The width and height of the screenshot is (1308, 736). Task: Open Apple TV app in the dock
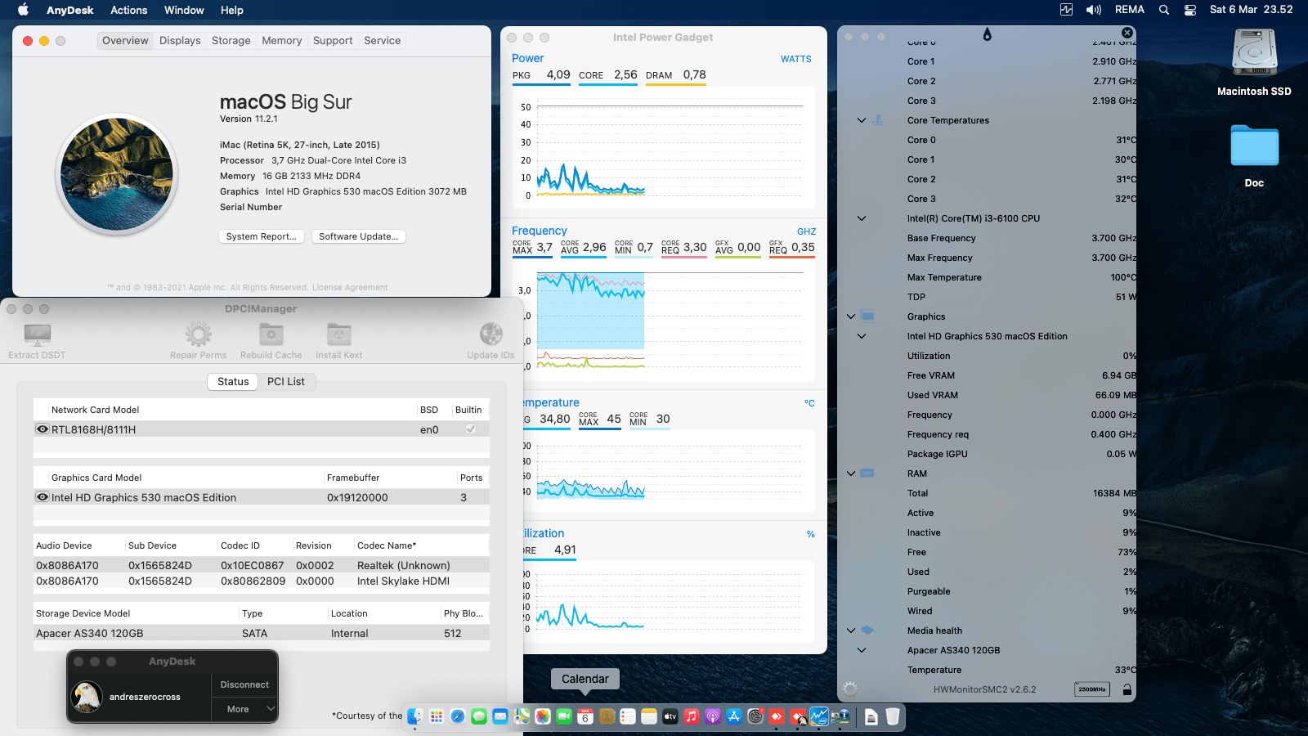(x=670, y=716)
